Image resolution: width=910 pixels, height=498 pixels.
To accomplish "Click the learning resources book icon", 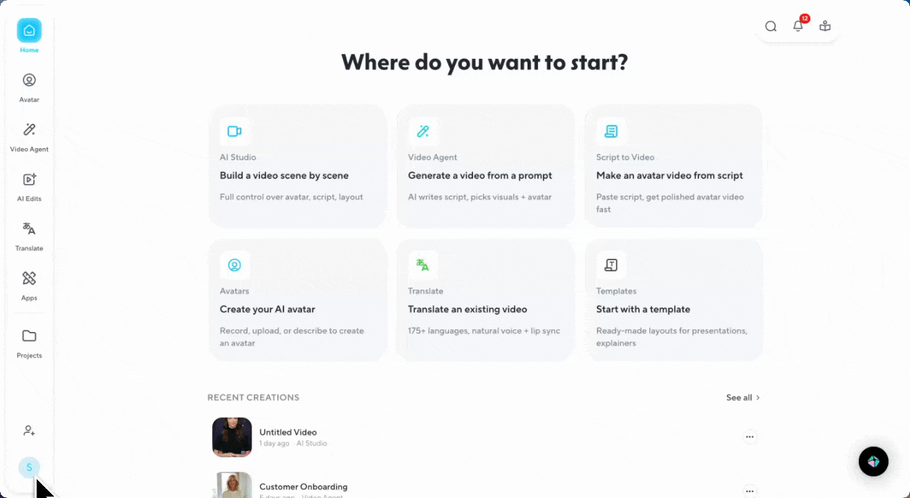I will click(825, 26).
